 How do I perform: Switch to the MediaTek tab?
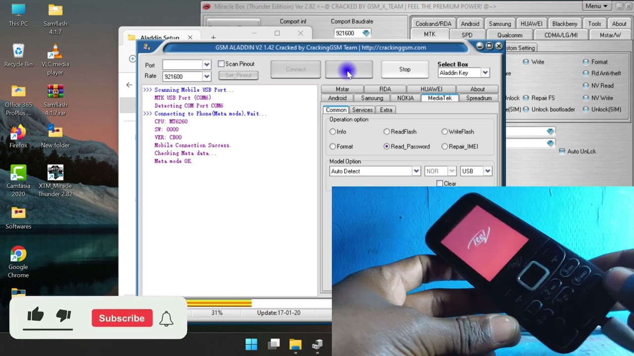[x=440, y=98]
